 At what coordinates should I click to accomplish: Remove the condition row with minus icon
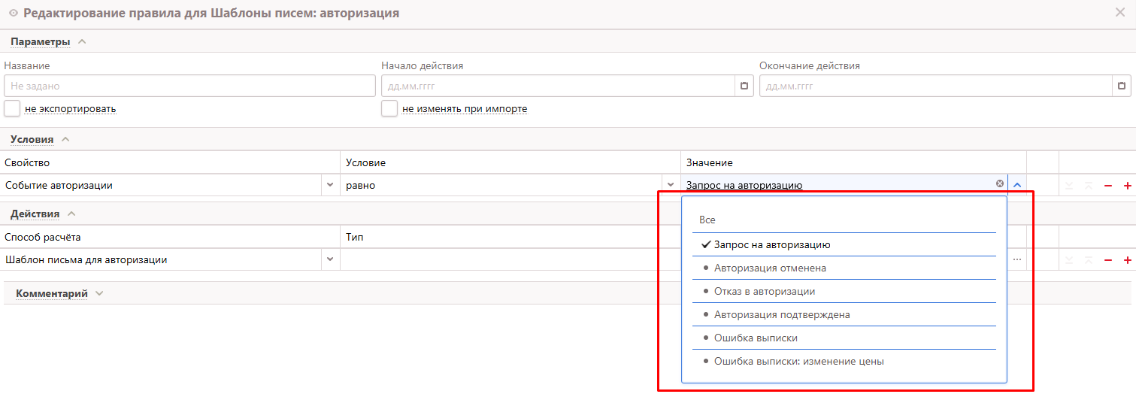point(1108,186)
